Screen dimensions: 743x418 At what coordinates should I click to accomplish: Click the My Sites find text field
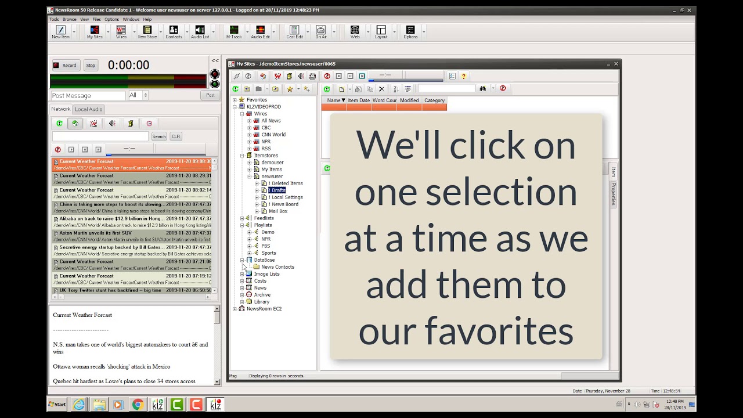[x=446, y=89]
